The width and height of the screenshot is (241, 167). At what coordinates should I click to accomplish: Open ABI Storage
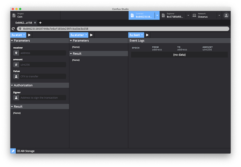tap(26, 151)
